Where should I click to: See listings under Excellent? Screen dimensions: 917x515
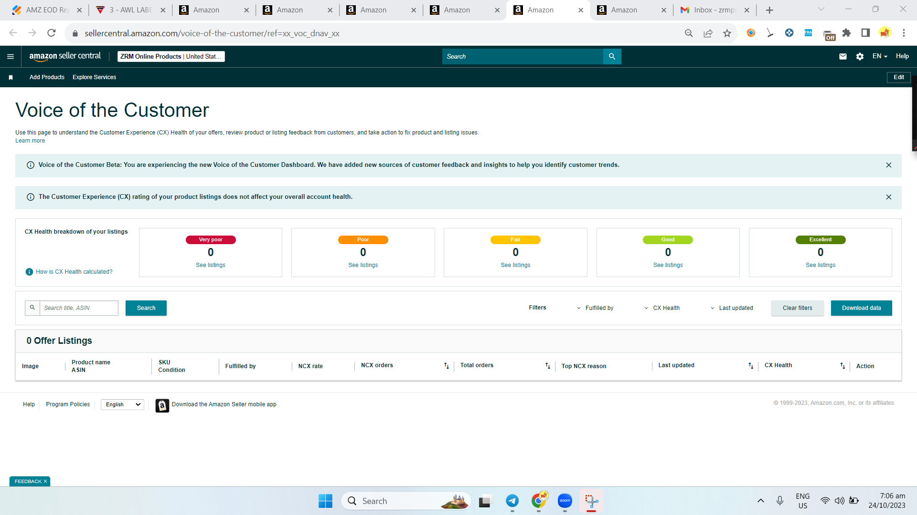[x=821, y=265]
